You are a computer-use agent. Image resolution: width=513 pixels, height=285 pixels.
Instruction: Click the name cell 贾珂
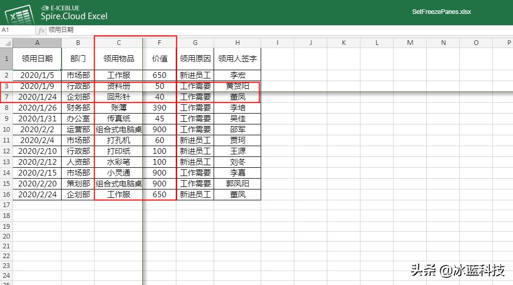click(x=237, y=140)
